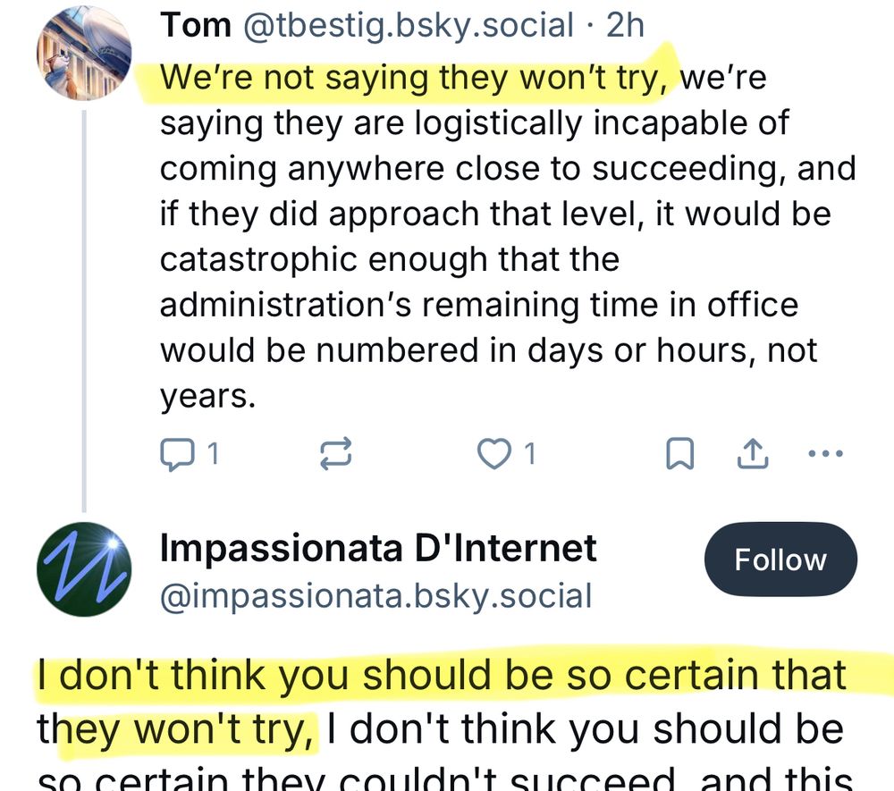Click the vertical thread line under Tom's avatar

(x=84, y=304)
